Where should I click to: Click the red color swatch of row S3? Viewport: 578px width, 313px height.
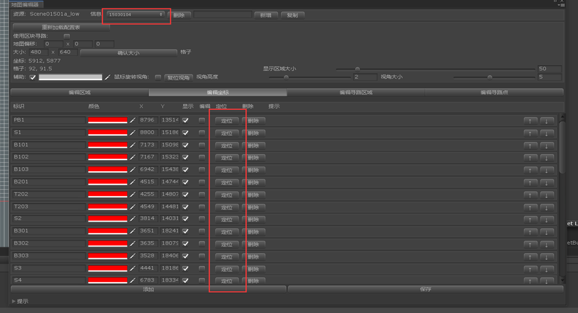click(108, 268)
